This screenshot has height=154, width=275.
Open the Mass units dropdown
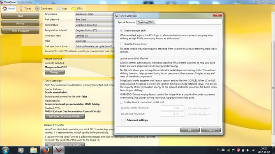click(x=95, y=41)
